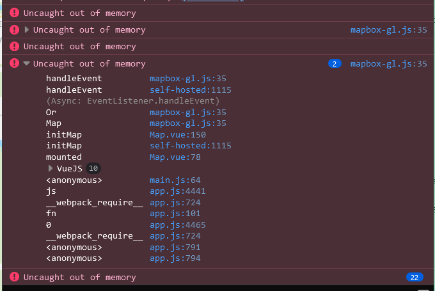This screenshot has width=435, height=291.
Task: Select the Async: EventListener.handleEvent line
Action: coord(132,101)
